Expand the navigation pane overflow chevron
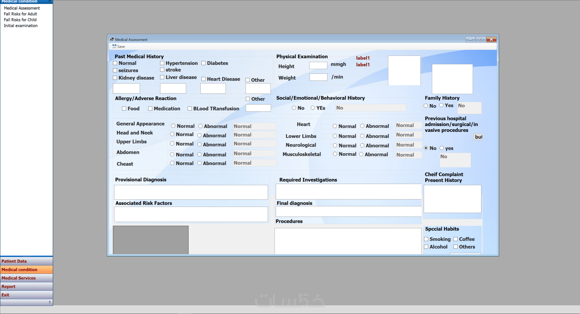This screenshot has width=580, height=314. coord(50,302)
